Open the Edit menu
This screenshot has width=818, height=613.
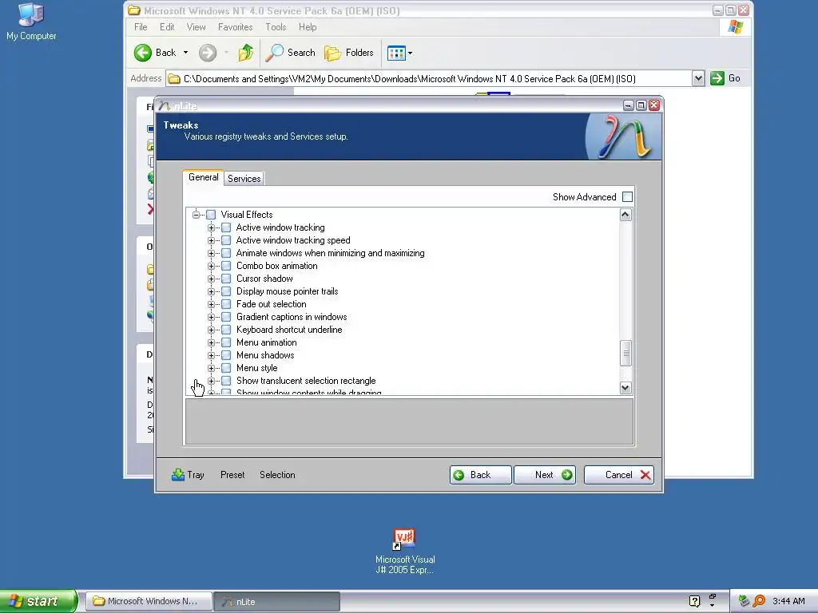(167, 27)
